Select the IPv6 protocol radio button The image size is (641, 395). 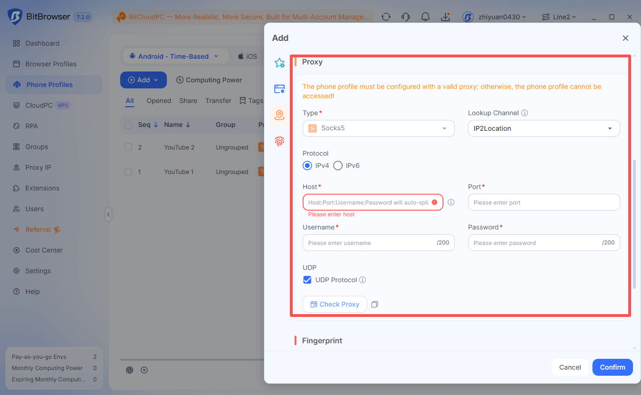[x=338, y=166]
